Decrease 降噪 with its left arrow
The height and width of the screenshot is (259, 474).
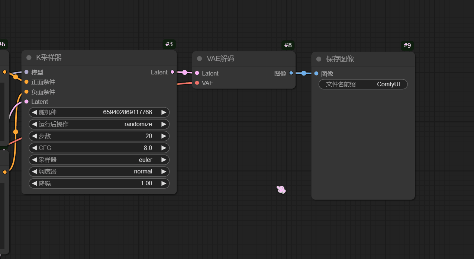(34, 183)
